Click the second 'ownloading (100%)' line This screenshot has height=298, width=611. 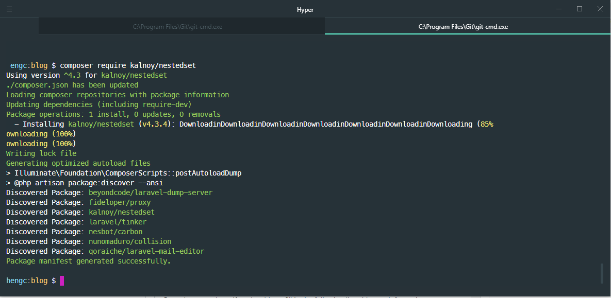pos(41,144)
